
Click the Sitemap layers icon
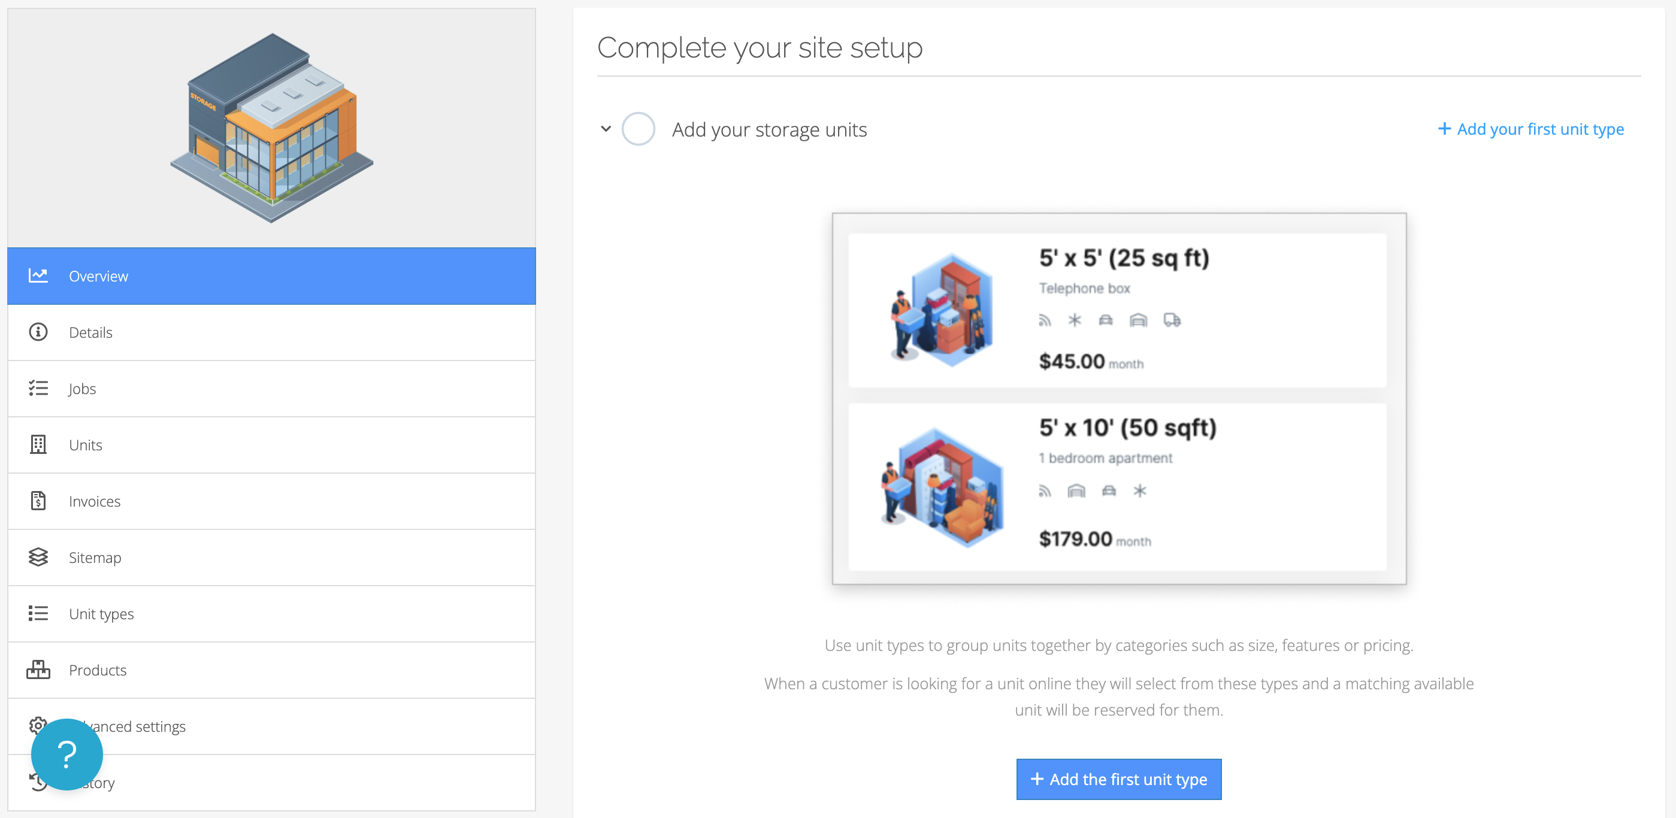(x=38, y=558)
